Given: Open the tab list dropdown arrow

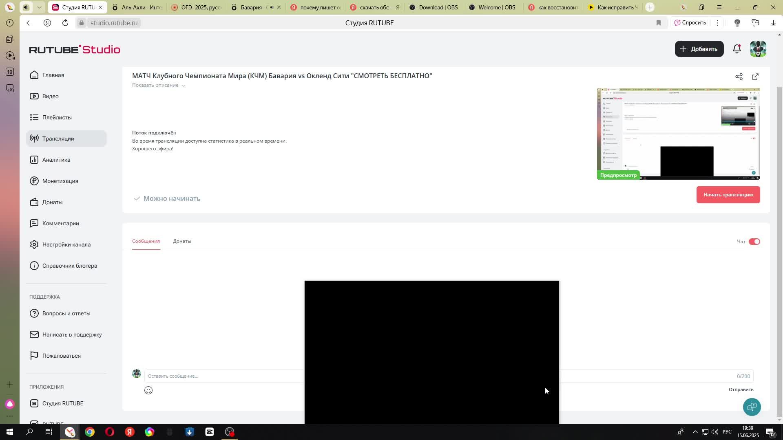Looking at the screenshot, I should [x=39, y=7].
